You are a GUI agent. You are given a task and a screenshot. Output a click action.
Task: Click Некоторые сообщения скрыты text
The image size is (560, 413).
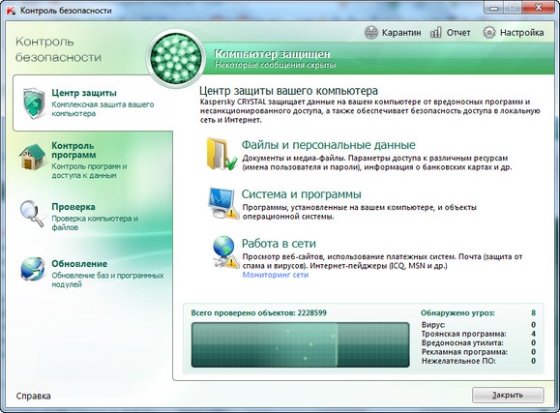pyautogui.click(x=275, y=65)
